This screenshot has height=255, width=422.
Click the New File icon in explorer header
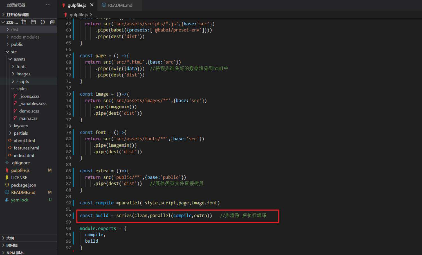point(24,22)
